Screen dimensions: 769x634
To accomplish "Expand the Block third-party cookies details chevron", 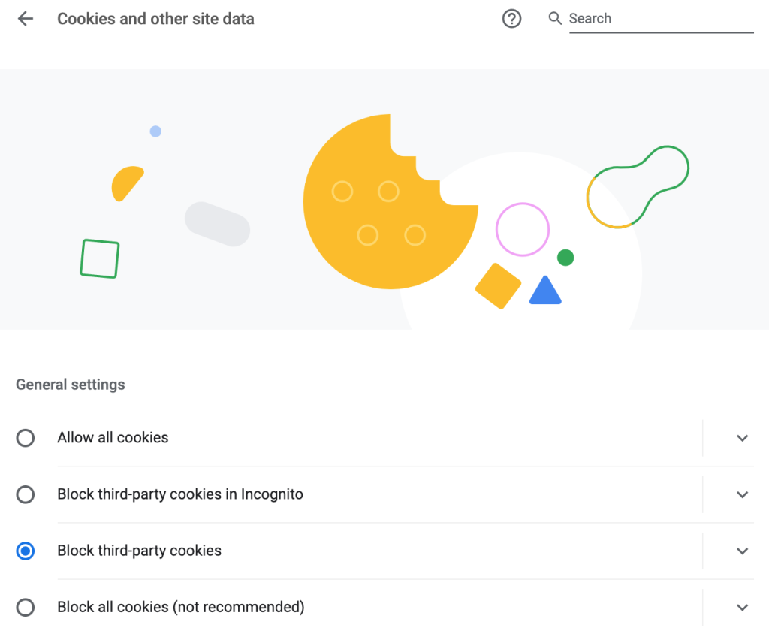I will (x=742, y=551).
